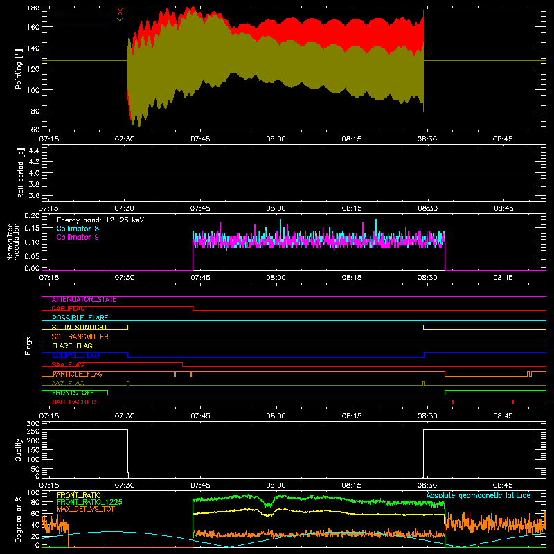The width and height of the screenshot is (554, 554).
Task: Click 'Absolute geomagnetic latitude' legend text
Action: (x=479, y=495)
